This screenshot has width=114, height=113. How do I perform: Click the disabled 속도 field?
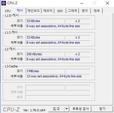(x=58, y=97)
